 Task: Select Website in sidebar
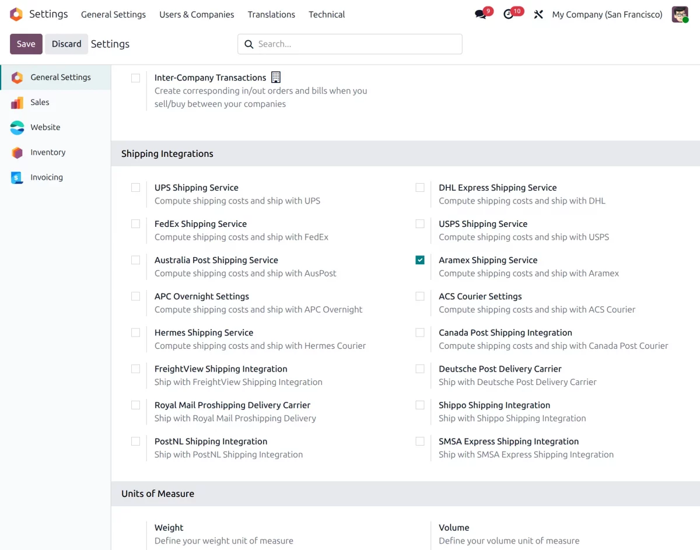point(55,128)
